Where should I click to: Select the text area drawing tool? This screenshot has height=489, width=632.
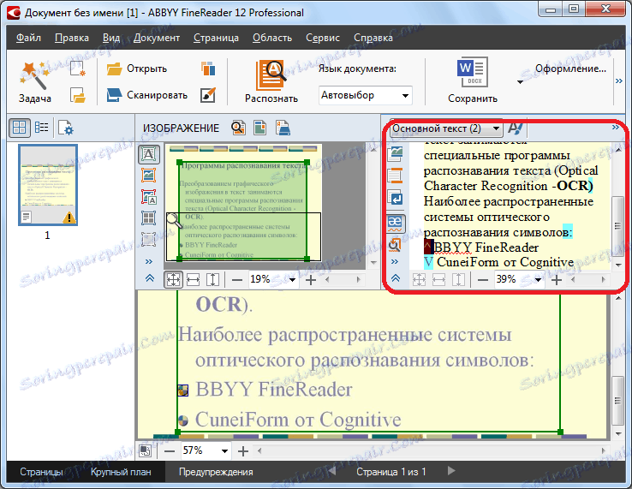click(x=149, y=155)
